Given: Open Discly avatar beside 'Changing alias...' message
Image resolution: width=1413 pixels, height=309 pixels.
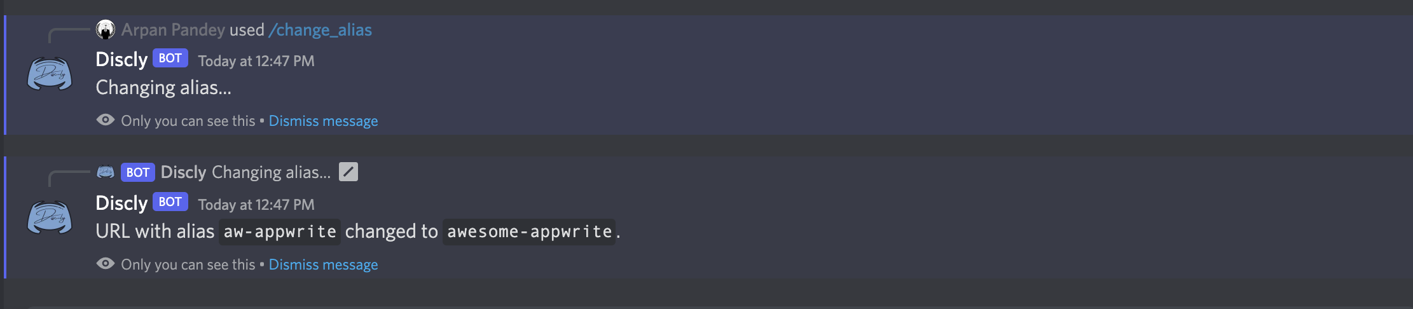Looking at the screenshot, I should point(50,75).
